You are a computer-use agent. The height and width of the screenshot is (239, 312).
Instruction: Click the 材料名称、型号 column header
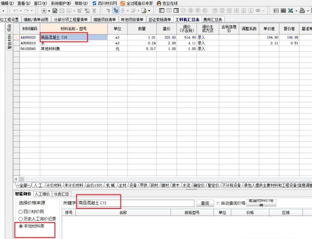pos(74,29)
